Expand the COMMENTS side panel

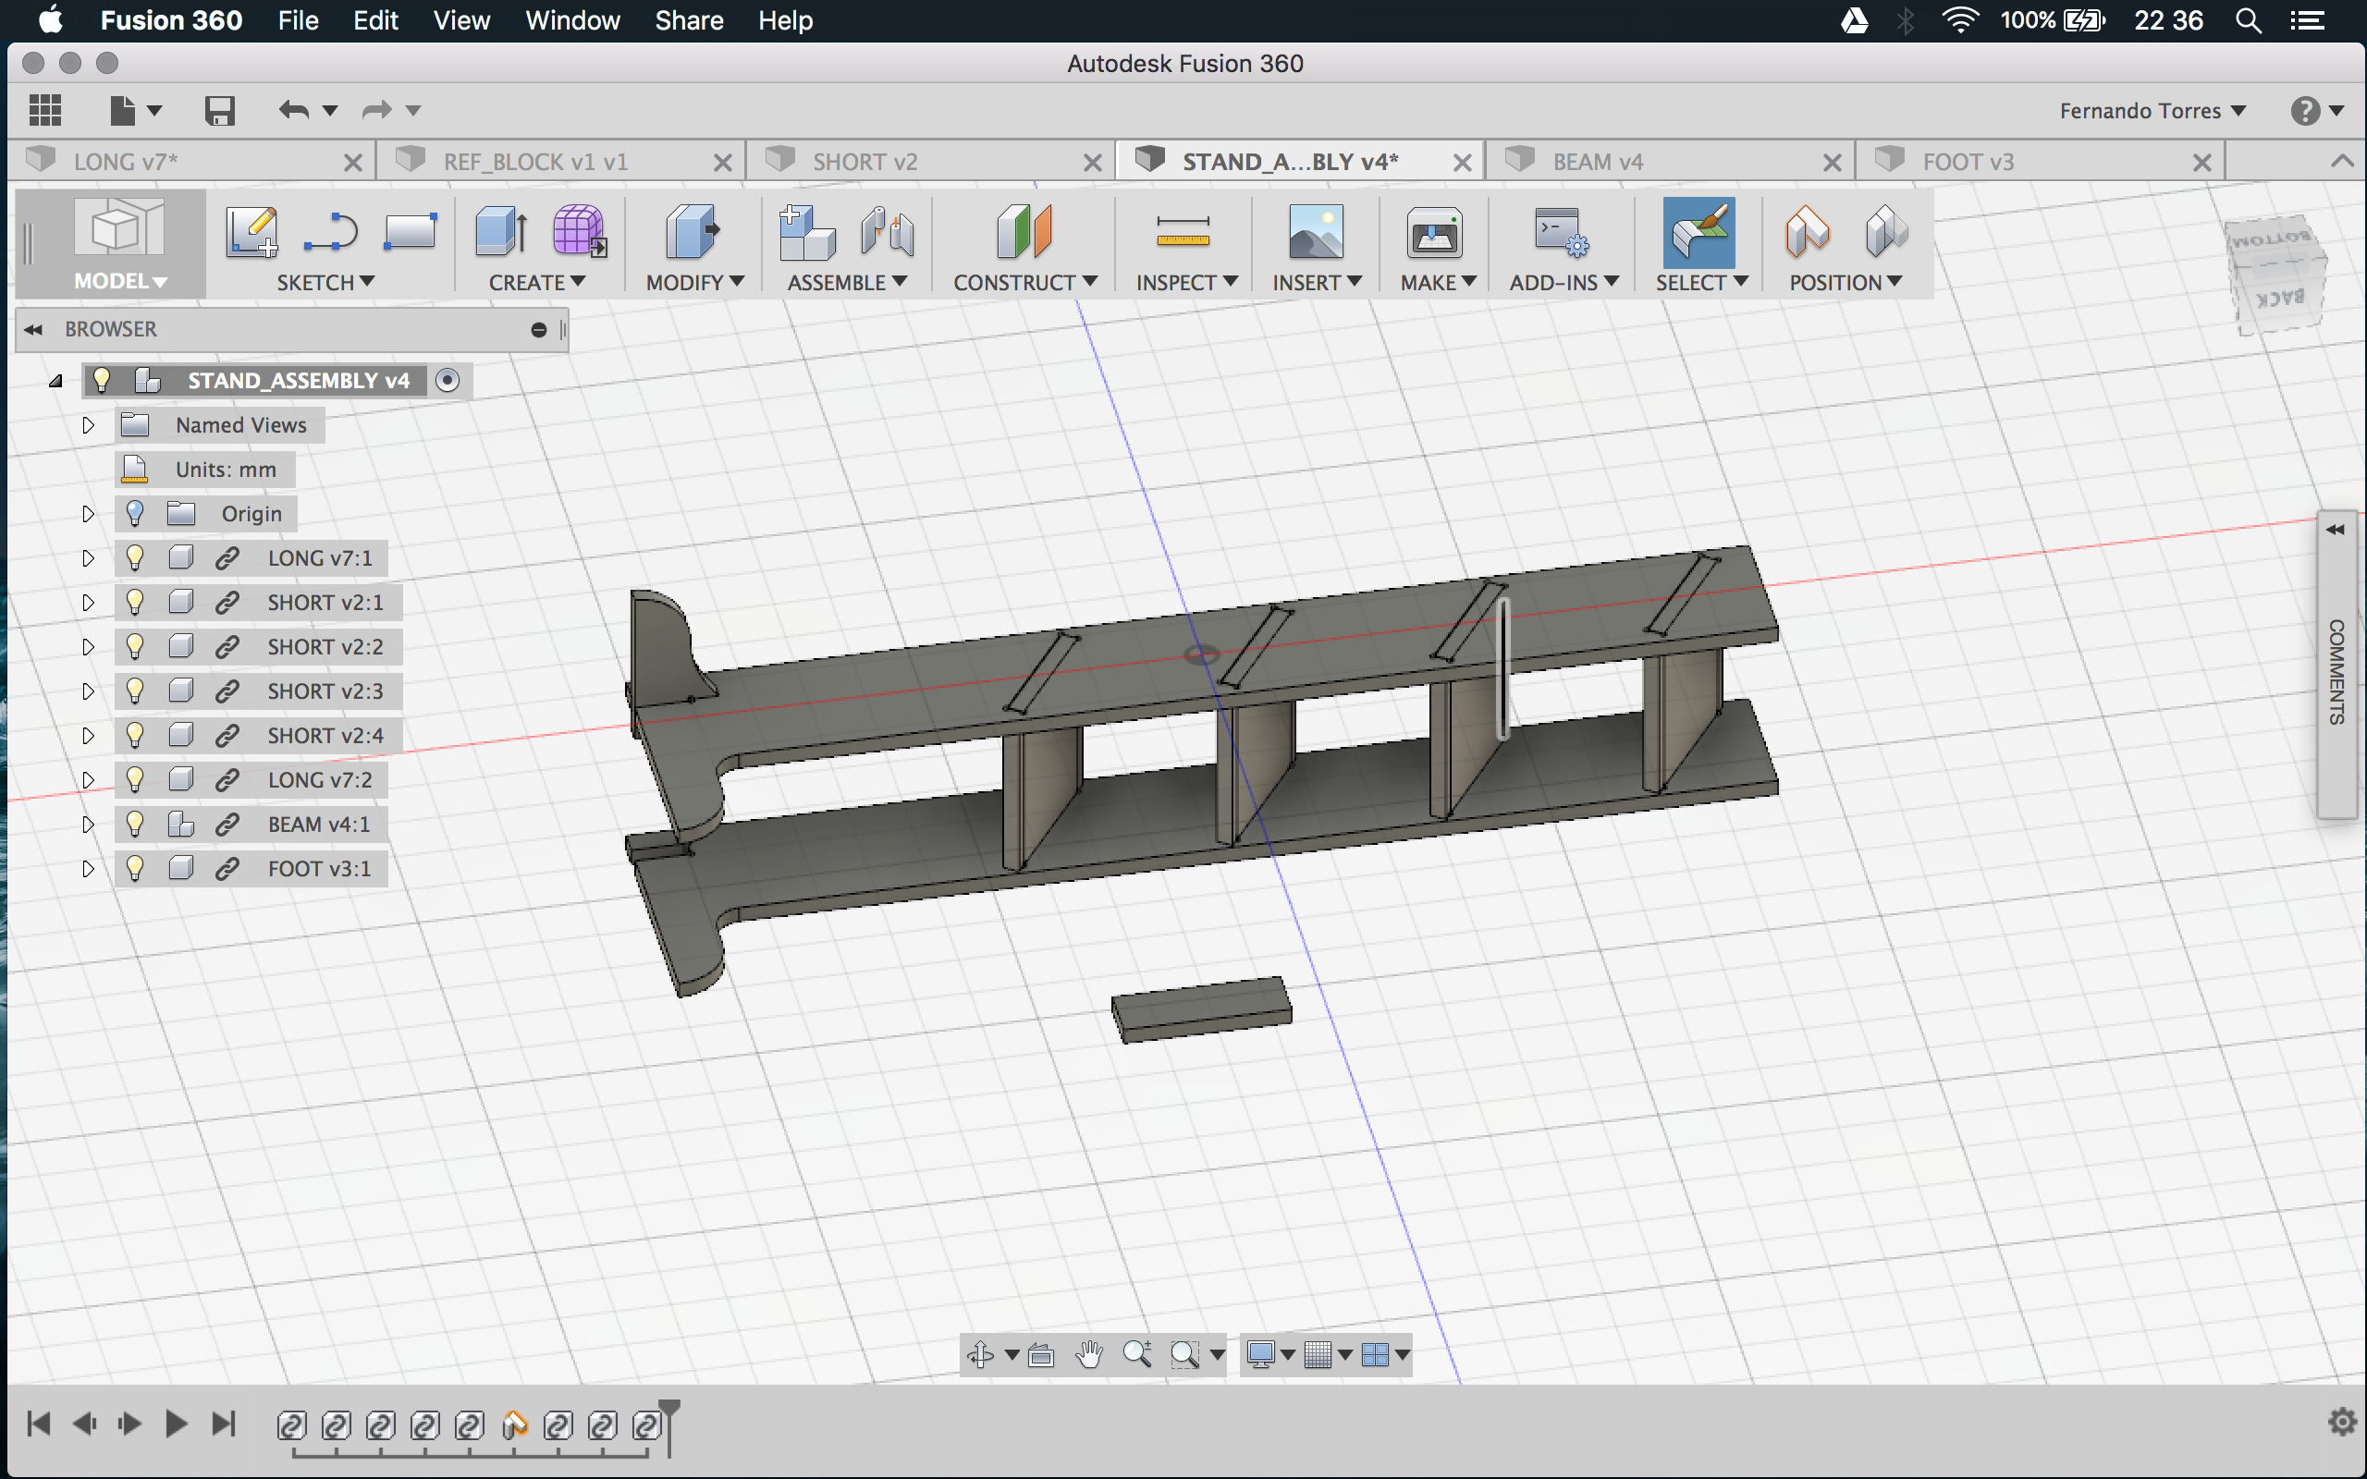[2336, 529]
